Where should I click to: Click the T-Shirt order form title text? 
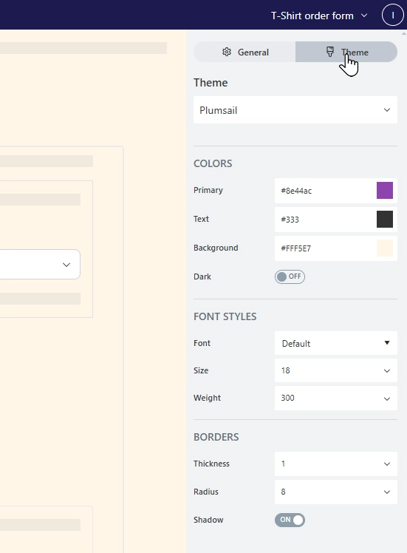tap(312, 16)
